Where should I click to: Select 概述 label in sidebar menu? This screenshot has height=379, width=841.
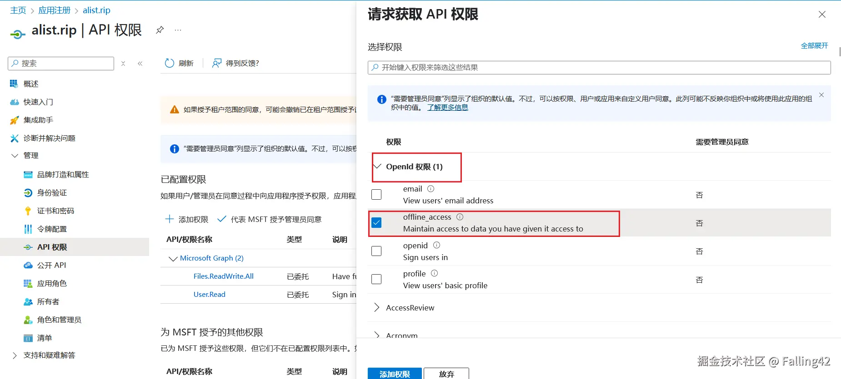click(31, 84)
